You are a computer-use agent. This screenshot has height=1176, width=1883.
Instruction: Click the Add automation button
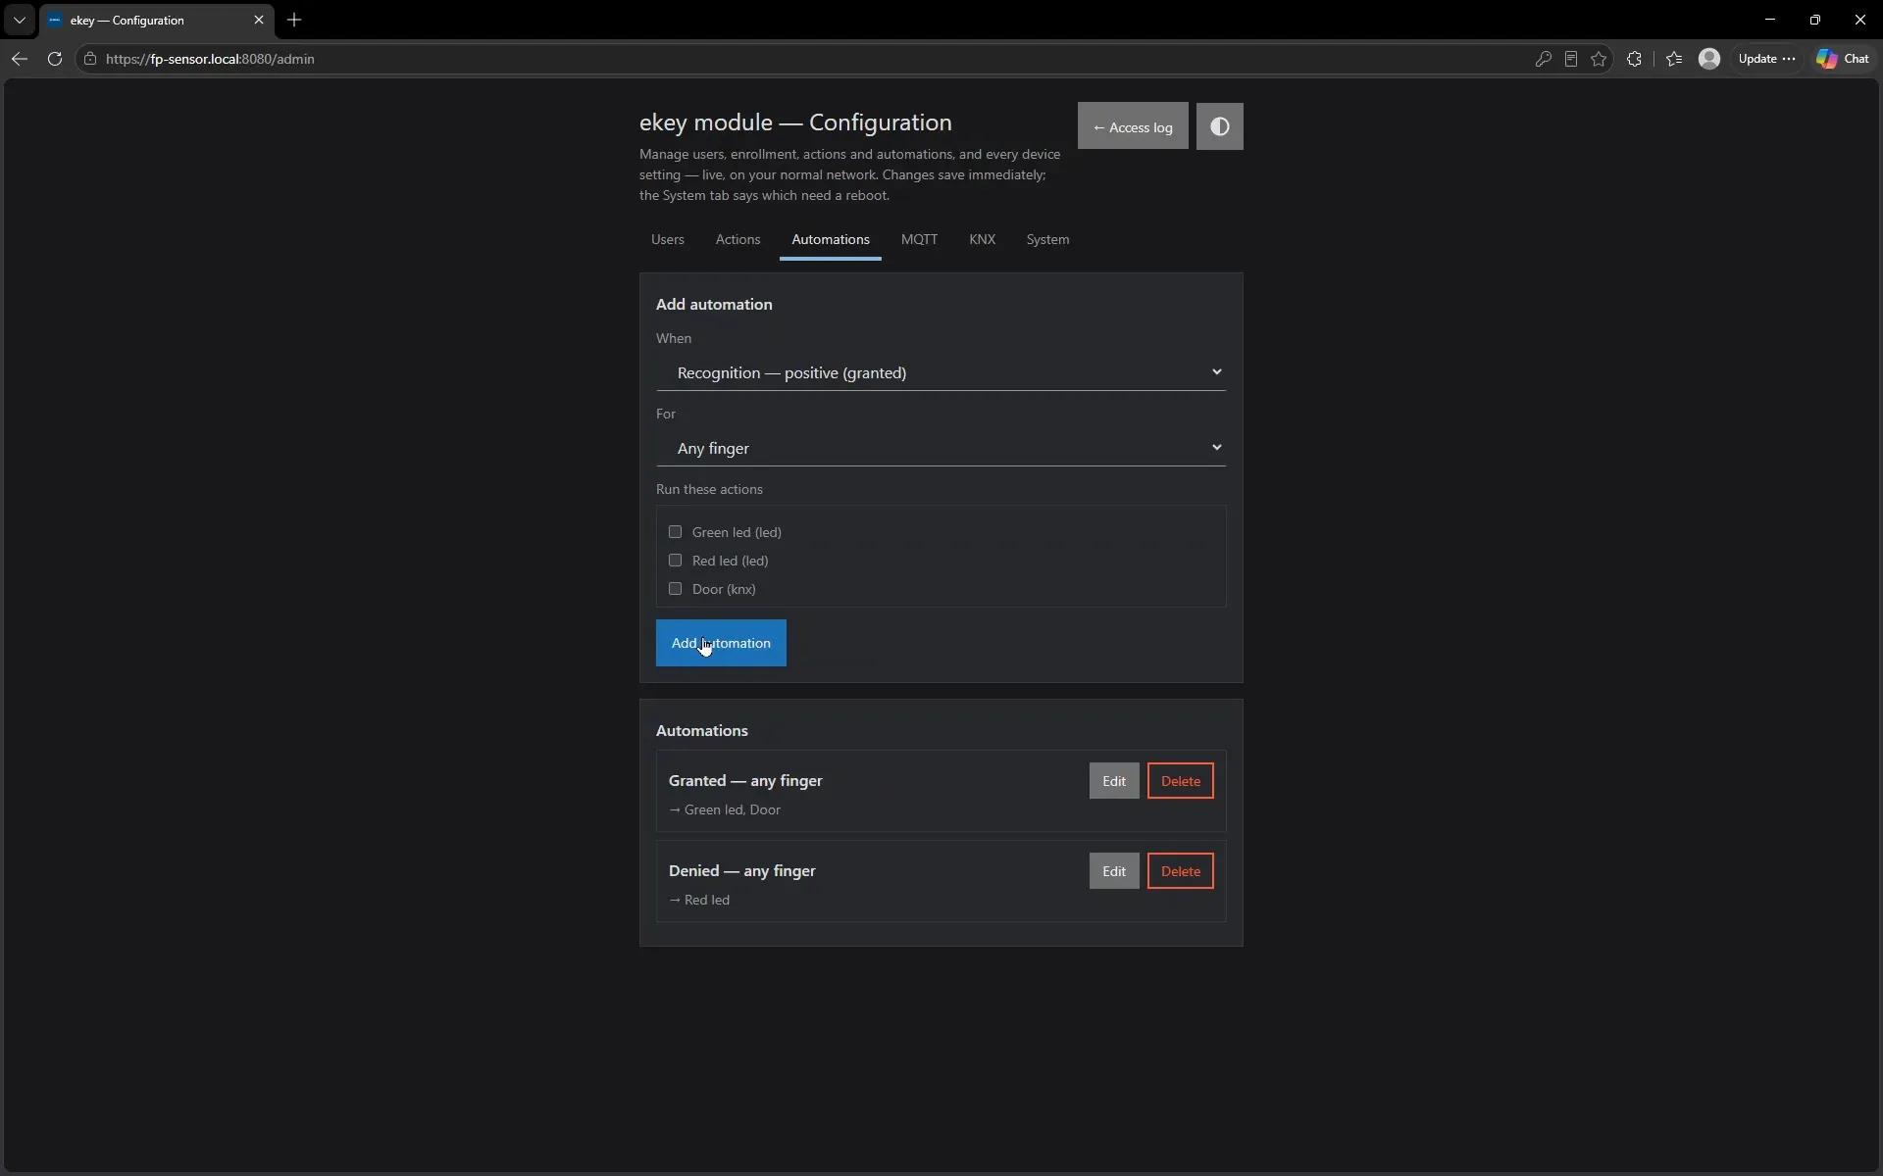pos(721,643)
